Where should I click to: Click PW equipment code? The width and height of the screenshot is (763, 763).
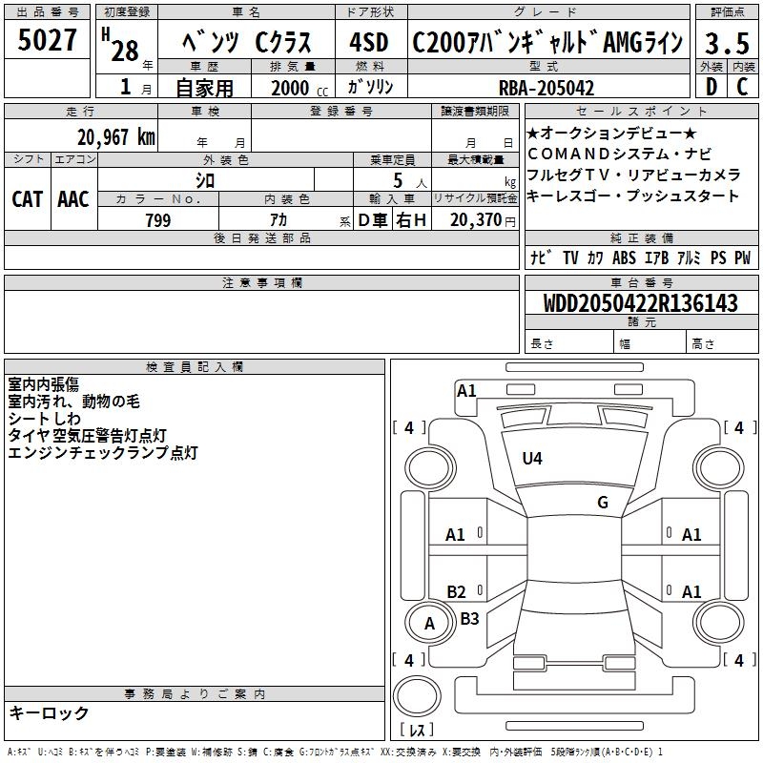pyautogui.click(x=743, y=258)
